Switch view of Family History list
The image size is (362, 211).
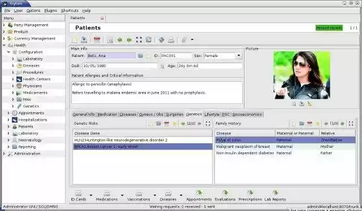[351, 124]
